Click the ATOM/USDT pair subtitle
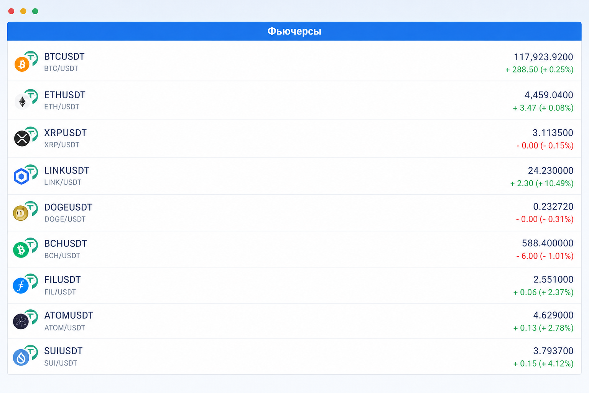589x393 pixels. 64,328
